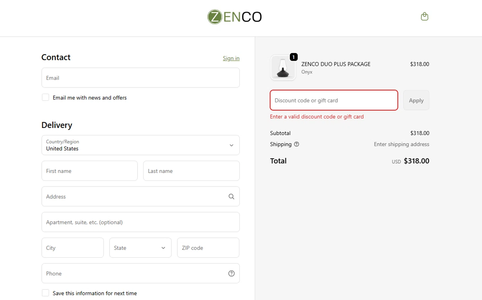Focus the Discount code or gift card field
The width and height of the screenshot is (482, 300).
[334, 100]
